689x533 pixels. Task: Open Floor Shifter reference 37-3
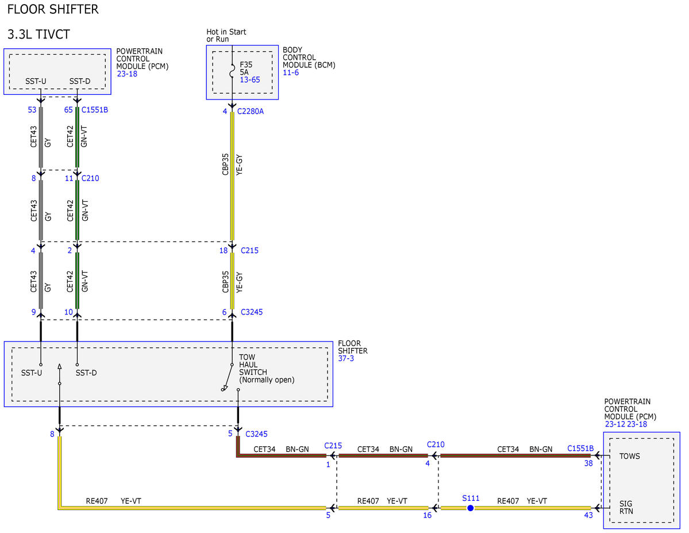(346, 358)
